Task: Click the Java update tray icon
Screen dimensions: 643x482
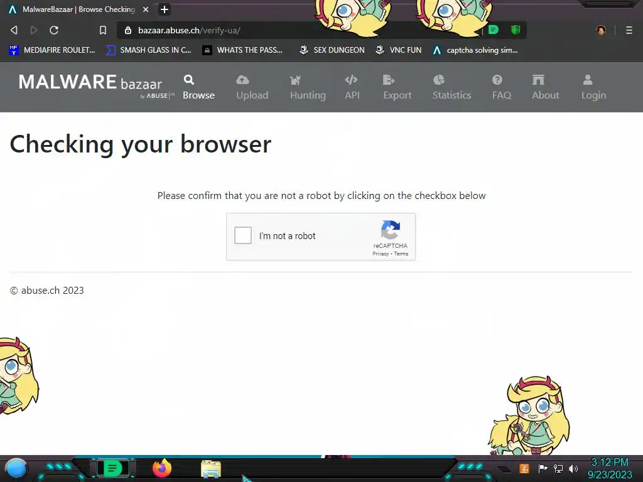Action: (524, 468)
